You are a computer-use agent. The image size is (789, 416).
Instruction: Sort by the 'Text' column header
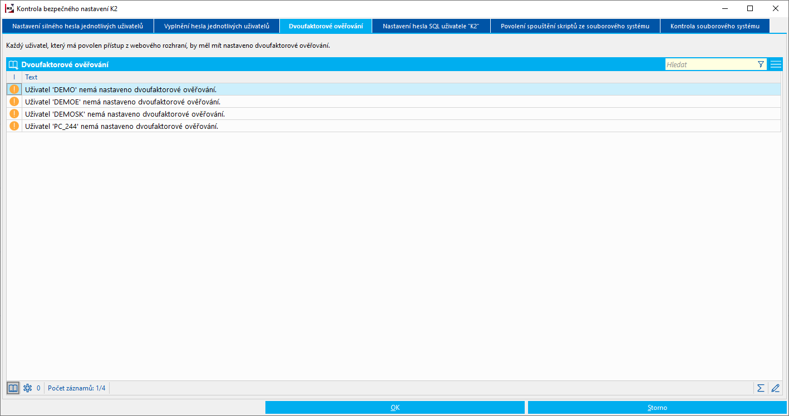click(x=402, y=77)
